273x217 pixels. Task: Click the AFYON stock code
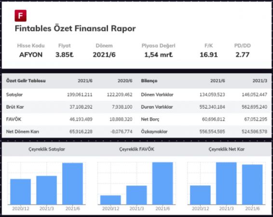[x=31, y=55]
